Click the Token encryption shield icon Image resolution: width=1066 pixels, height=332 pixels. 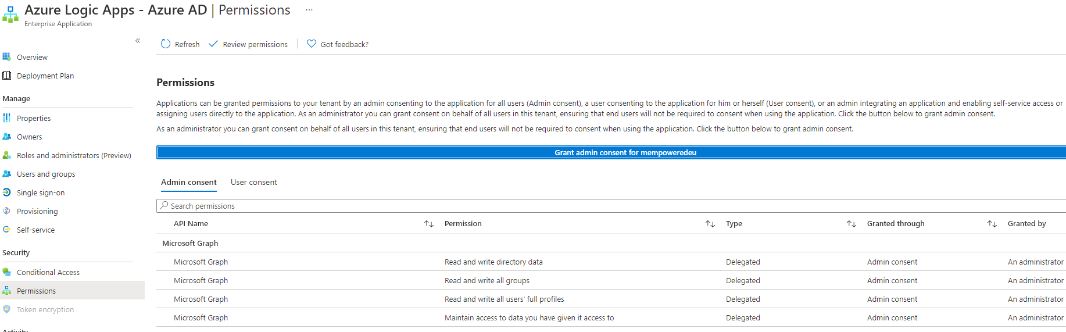click(x=7, y=309)
